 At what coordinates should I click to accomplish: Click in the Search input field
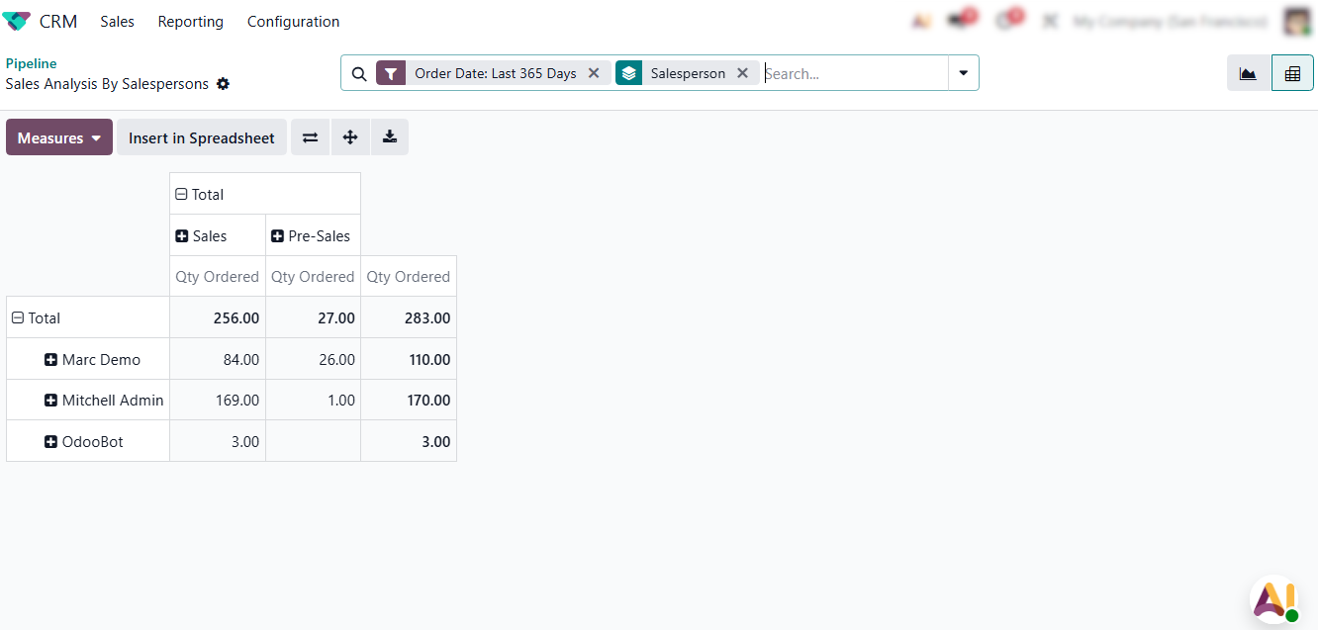[x=853, y=73]
